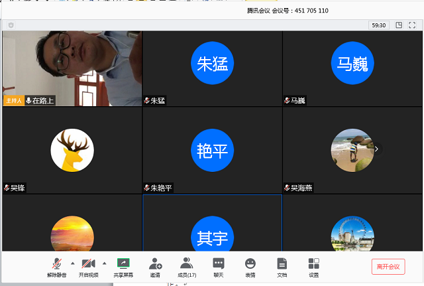
Task: Open the 设置 settings icon
Action: click(313, 267)
